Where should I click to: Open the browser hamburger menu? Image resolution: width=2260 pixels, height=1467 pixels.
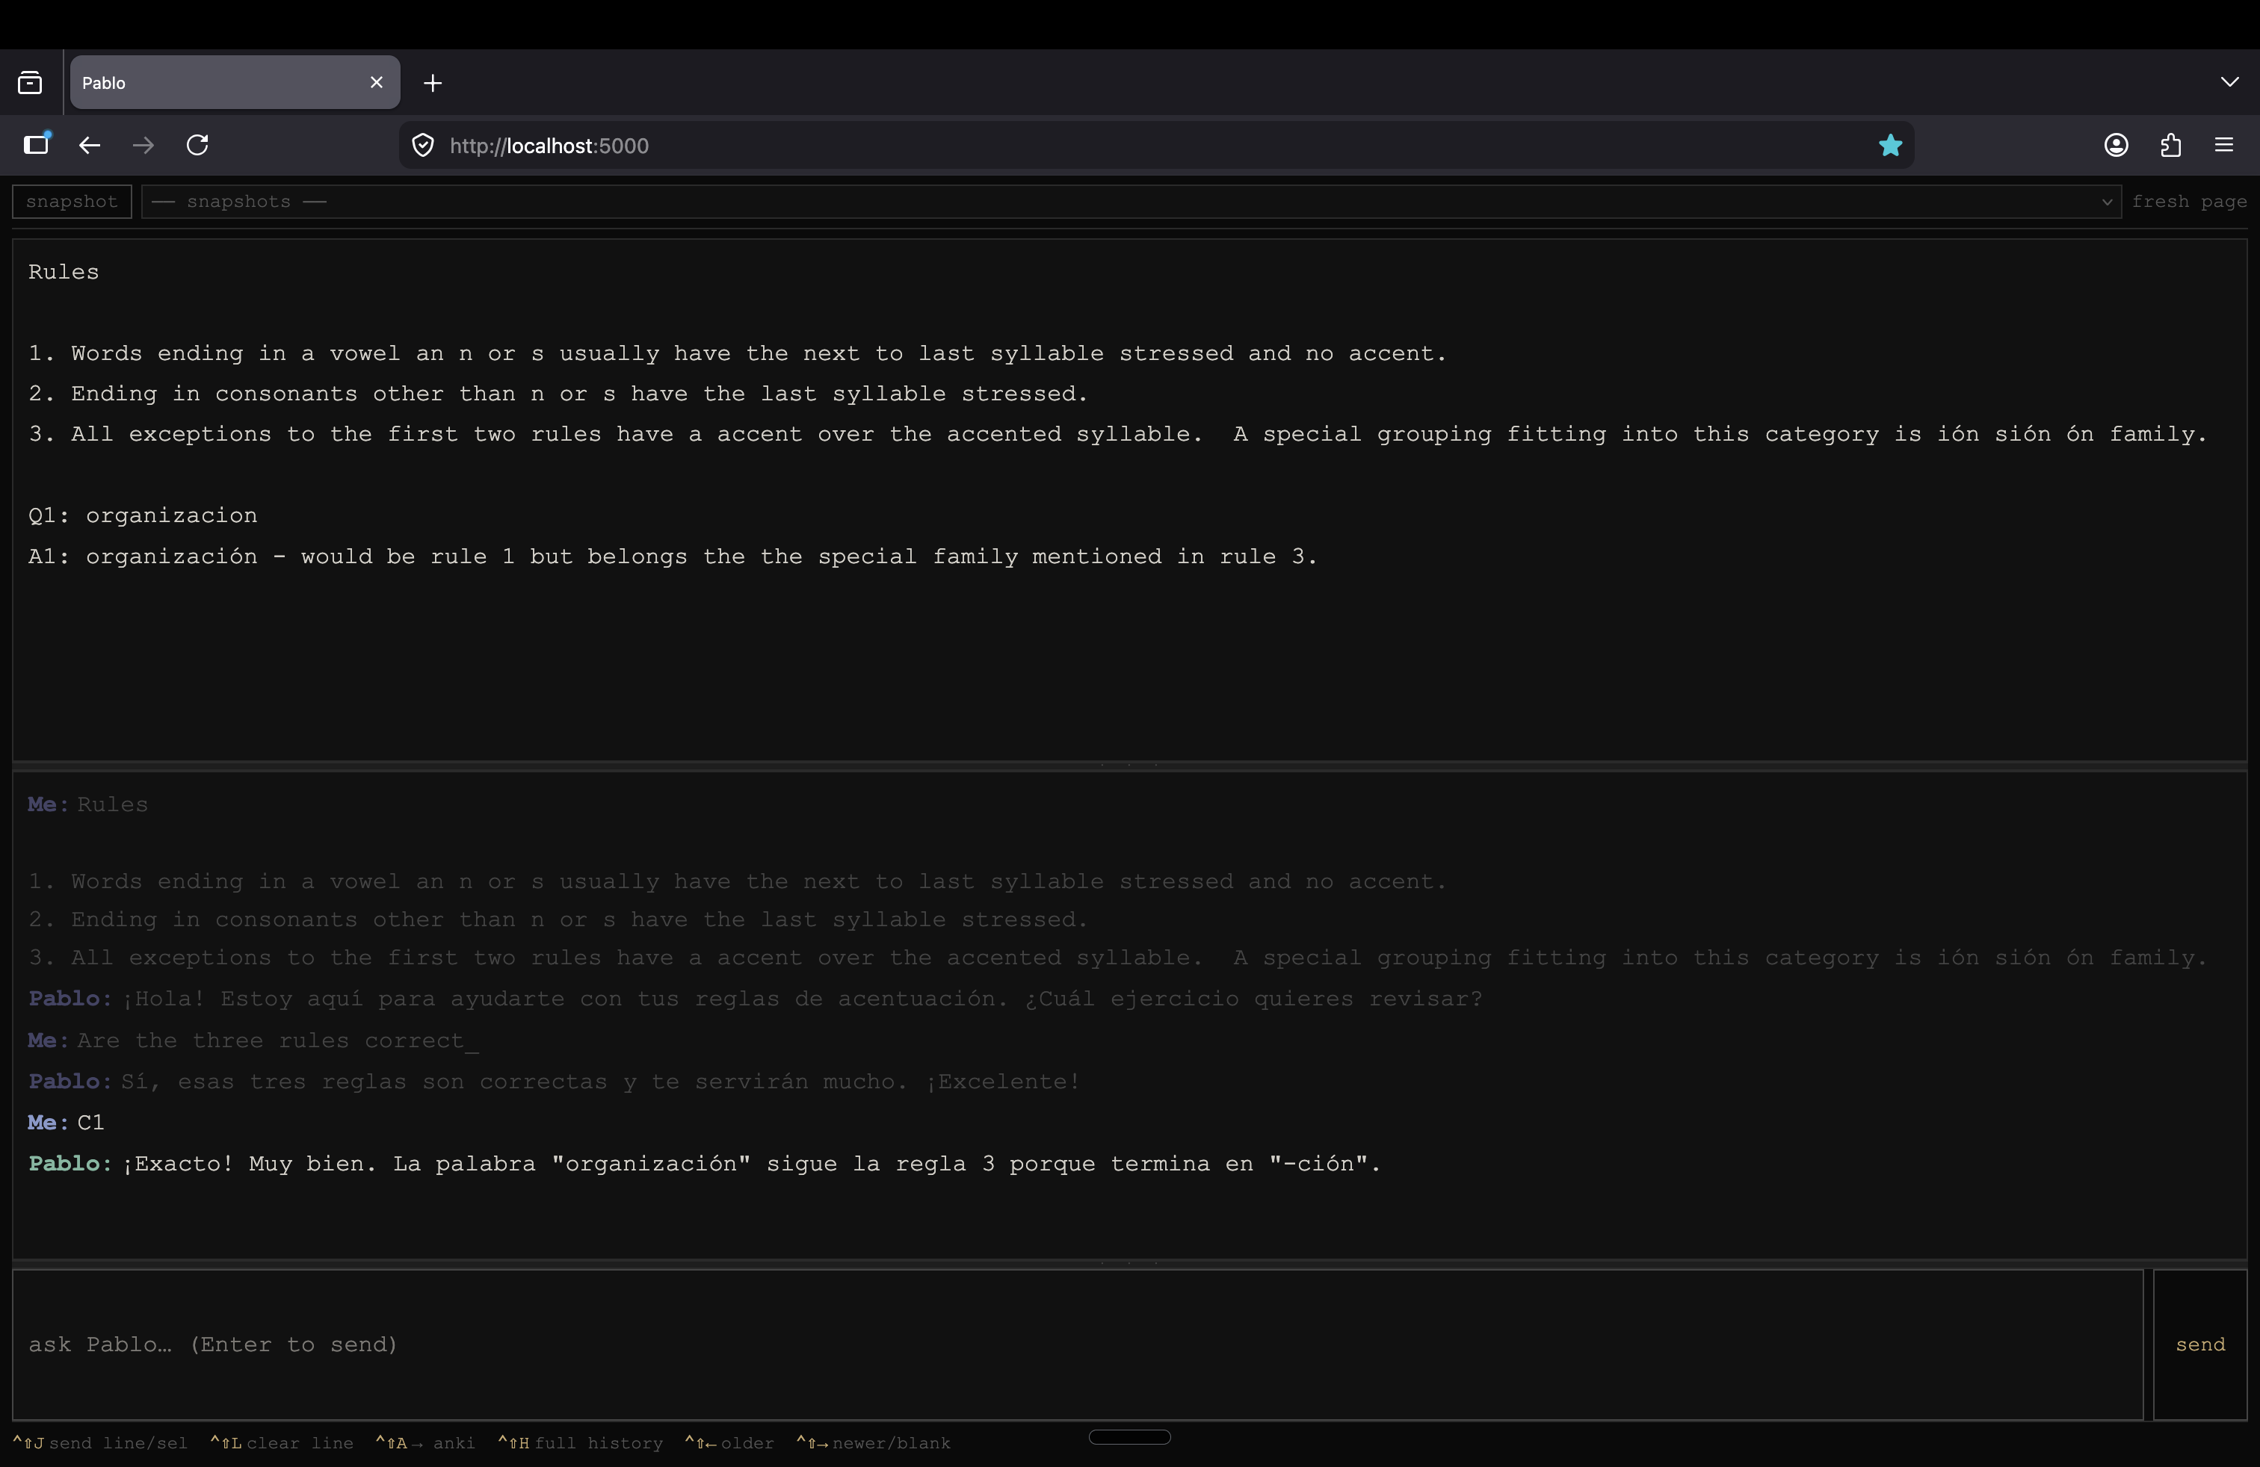2224,145
